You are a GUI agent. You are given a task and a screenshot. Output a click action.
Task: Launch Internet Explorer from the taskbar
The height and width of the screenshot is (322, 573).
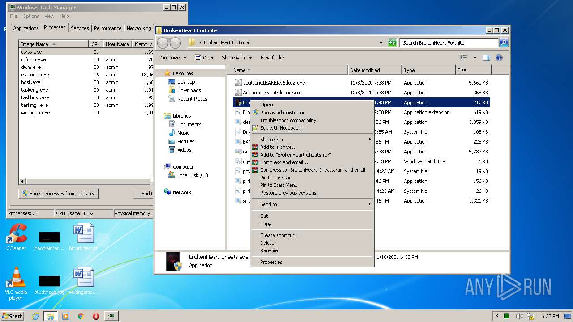pyautogui.click(x=35, y=316)
